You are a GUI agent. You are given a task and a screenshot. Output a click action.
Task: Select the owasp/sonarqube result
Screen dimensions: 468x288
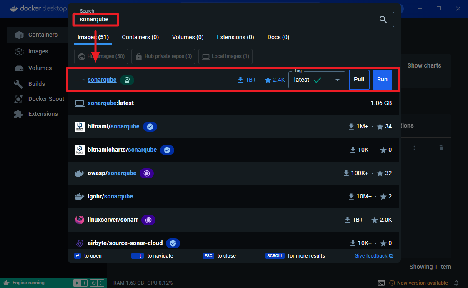[x=233, y=173]
